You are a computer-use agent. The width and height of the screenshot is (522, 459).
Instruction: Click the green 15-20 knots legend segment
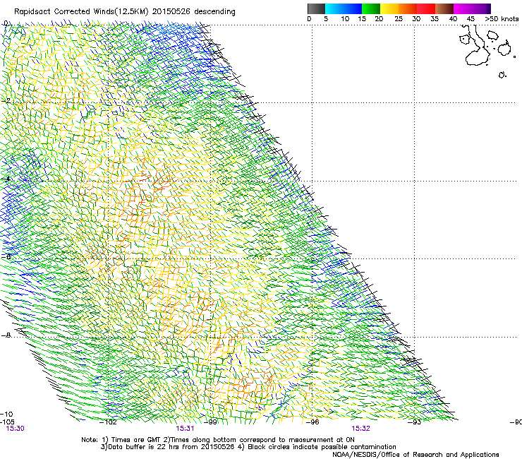371,8
